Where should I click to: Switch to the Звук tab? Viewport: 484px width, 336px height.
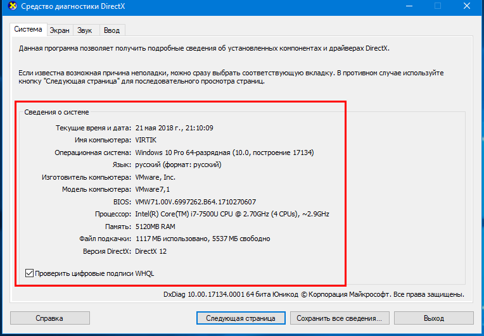pyautogui.click(x=85, y=30)
